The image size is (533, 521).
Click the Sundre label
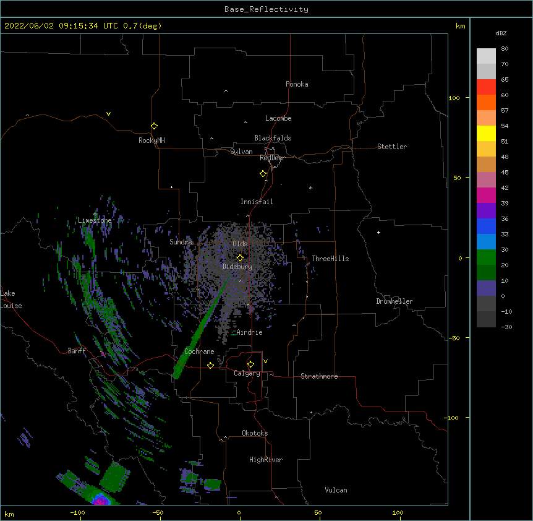coord(181,242)
